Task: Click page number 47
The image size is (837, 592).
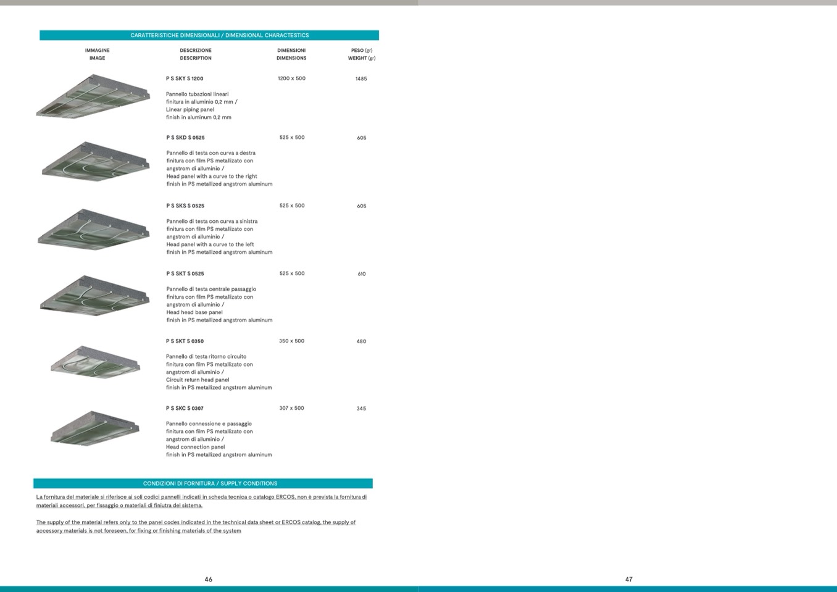Action: (x=628, y=580)
